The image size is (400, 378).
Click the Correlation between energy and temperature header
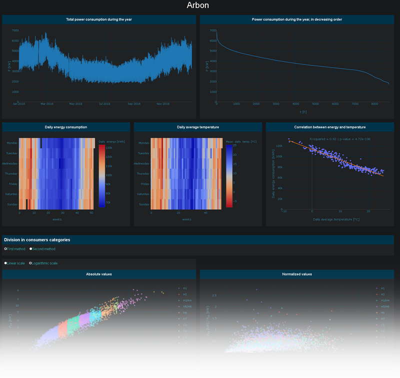[329, 127]
